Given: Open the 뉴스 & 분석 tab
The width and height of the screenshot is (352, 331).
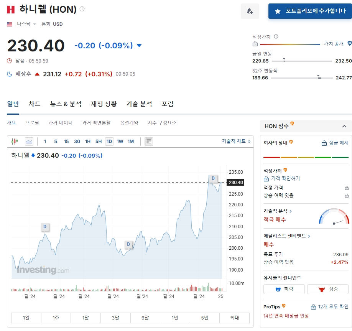Looking at the screenshot, I should coord(66,104).
